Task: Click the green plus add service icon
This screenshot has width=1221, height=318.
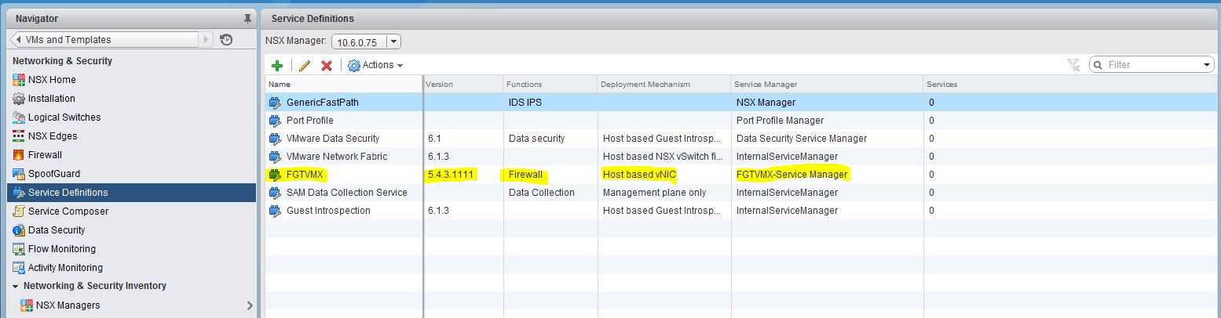Action: tap(276, 66)
